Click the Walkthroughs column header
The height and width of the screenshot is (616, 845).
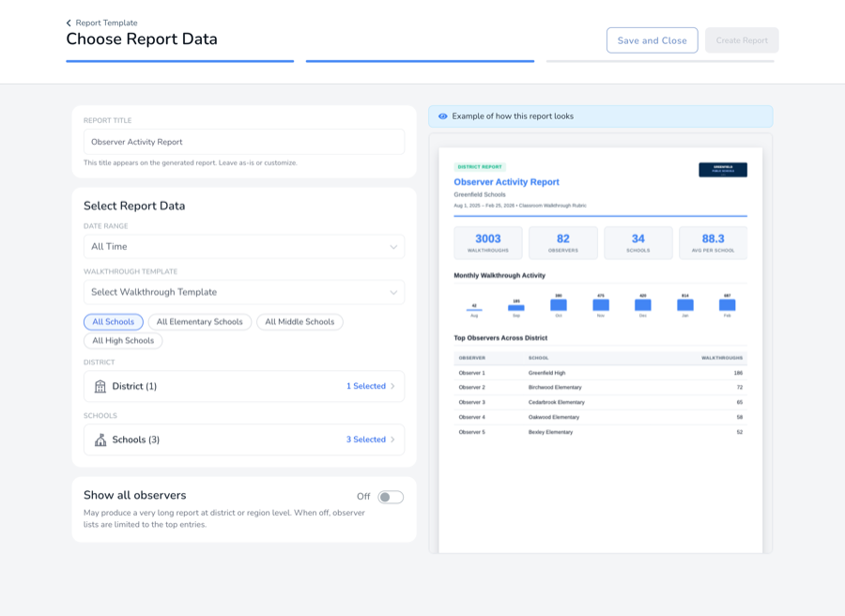[722, 358]
